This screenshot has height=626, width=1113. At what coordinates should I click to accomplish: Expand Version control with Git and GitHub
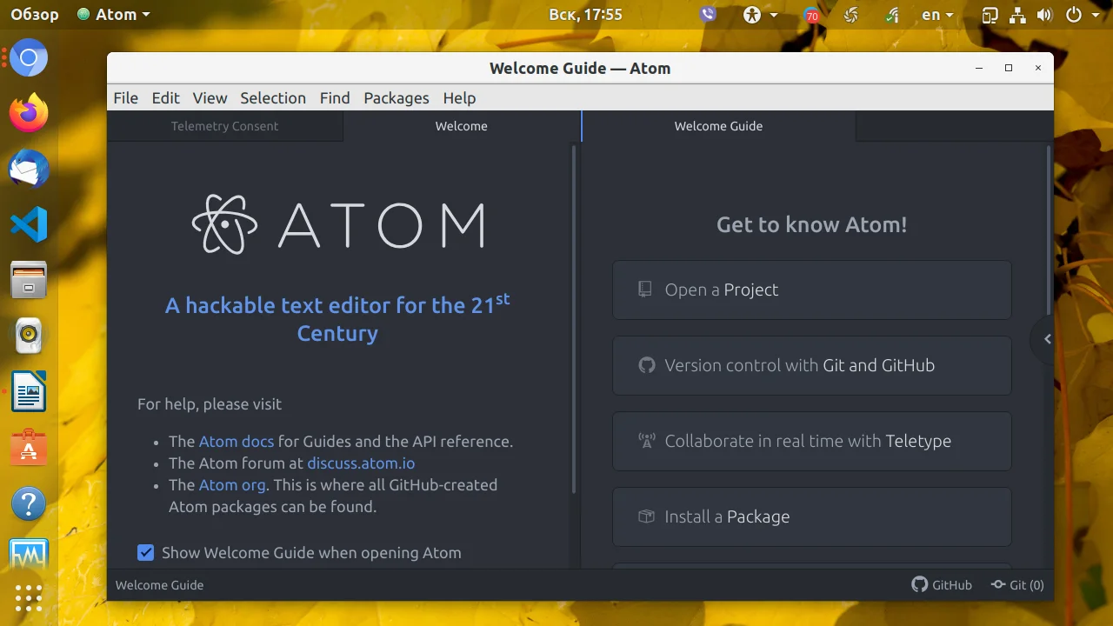(811, 365)
